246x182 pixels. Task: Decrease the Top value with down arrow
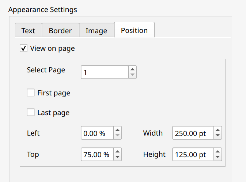(x=117, y=157)
